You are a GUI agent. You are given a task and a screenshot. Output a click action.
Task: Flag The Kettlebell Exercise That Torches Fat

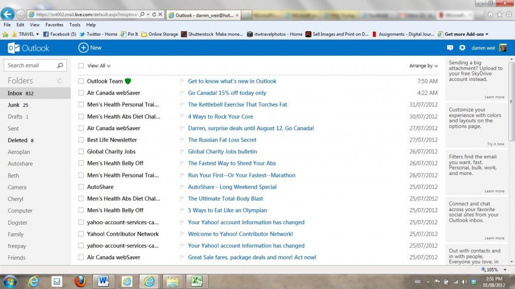point(182,105)
